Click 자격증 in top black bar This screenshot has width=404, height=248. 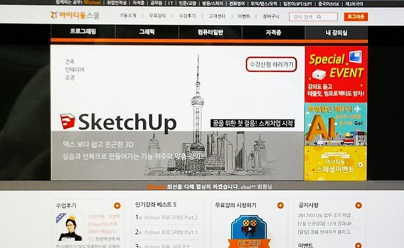[139, 3]
